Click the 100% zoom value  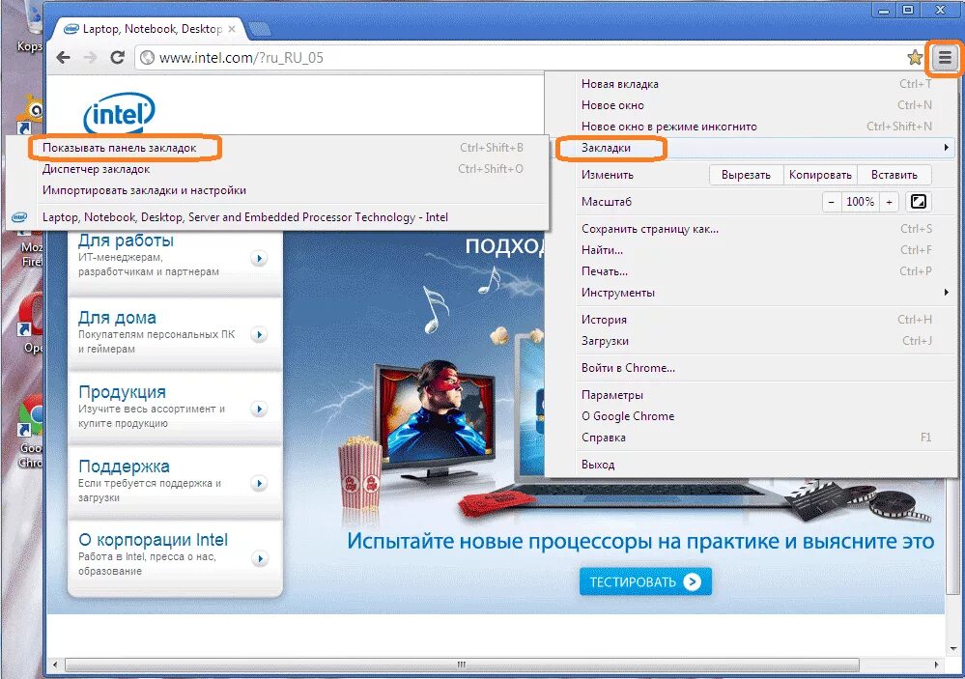point(861,201)
